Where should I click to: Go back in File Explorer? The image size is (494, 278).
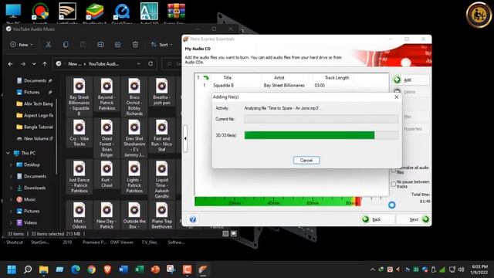(10, 64)
